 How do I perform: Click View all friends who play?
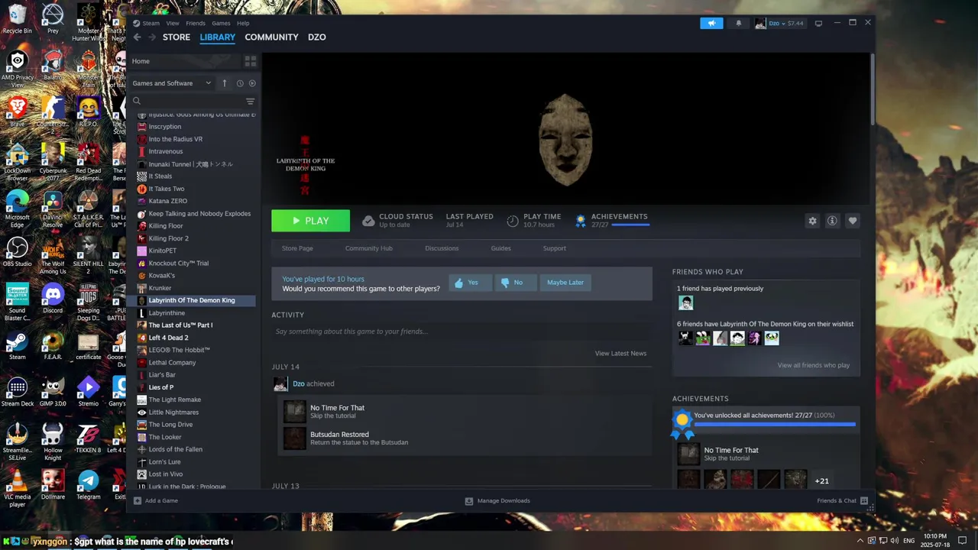click(813, 365)
